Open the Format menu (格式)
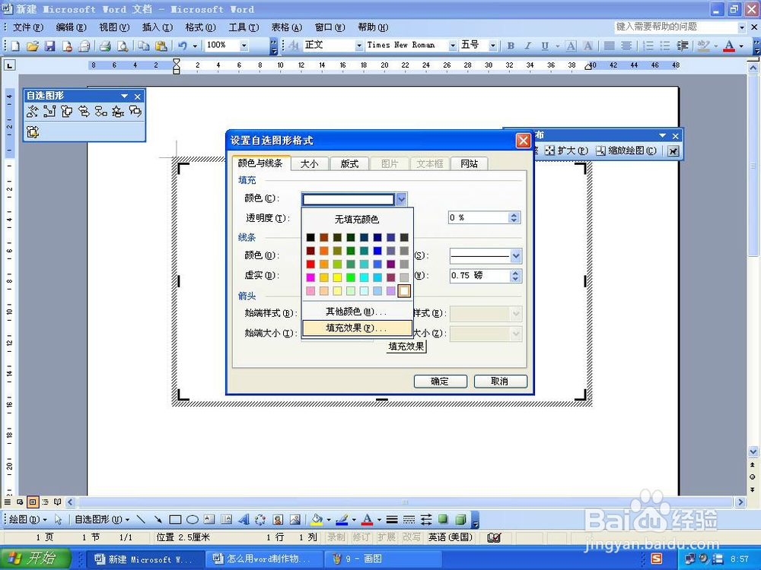Viewport: 761px width, 570px height. click(x=200, y=27)
